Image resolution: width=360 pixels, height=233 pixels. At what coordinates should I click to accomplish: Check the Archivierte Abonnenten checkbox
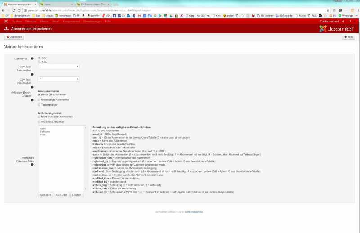(x=39, y=121)
